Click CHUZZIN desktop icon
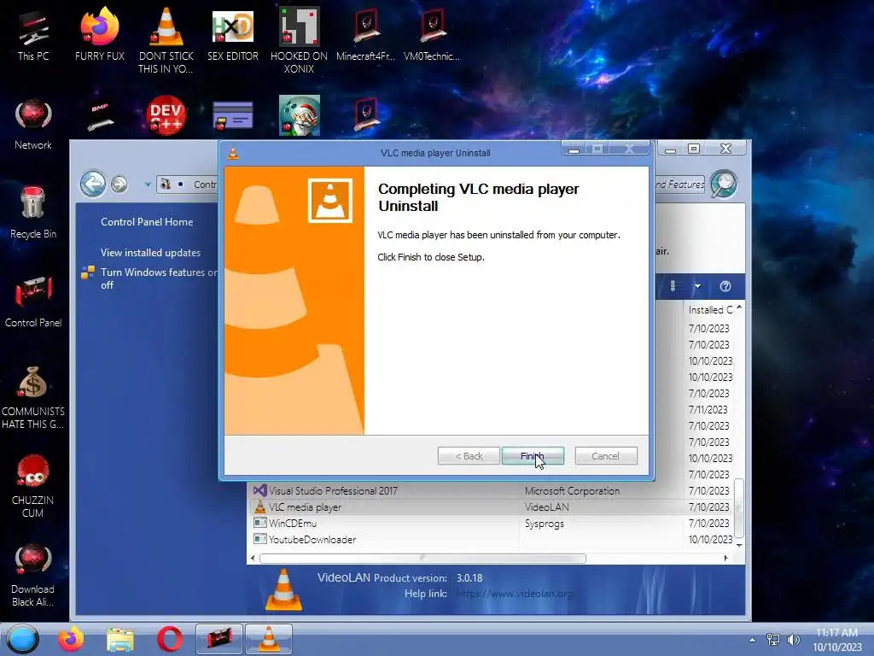874x656 pixels. coord(33,486)
